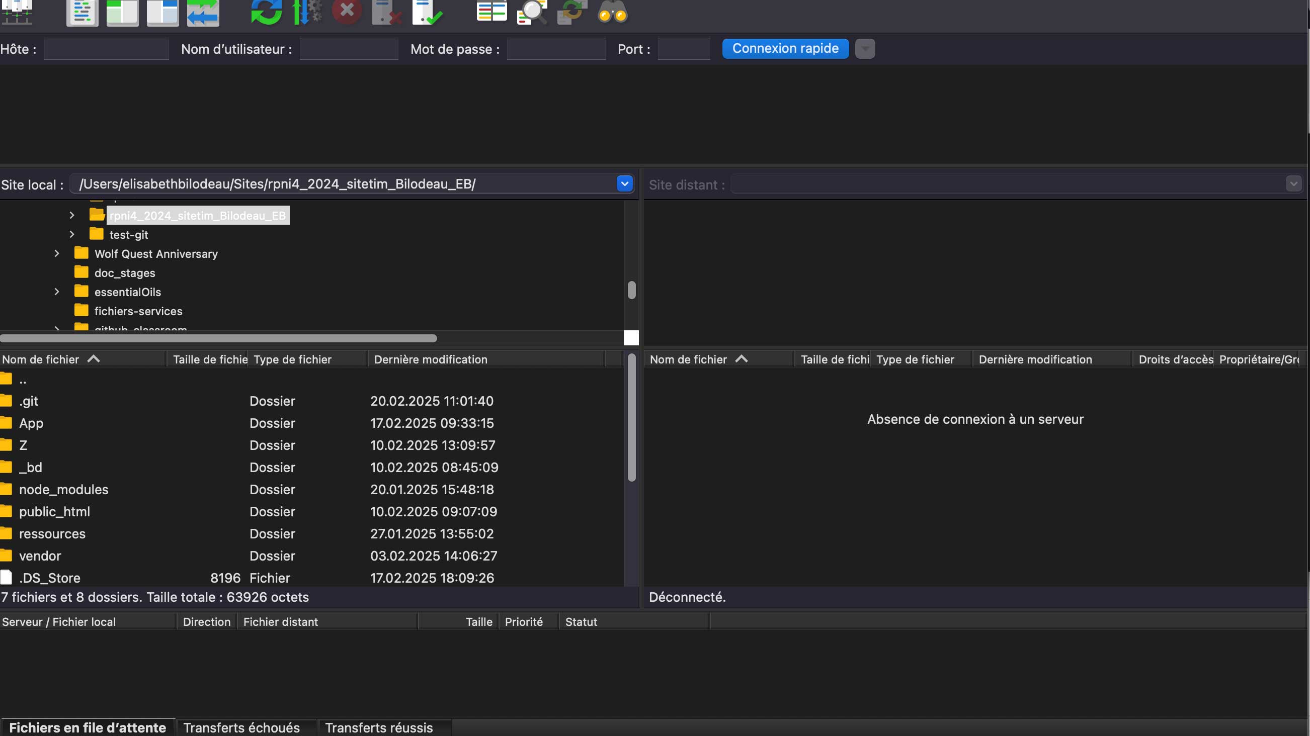Screen dimensions: 1310x736
Task: Expand the essentialOils folder
Action: [57, 292]
